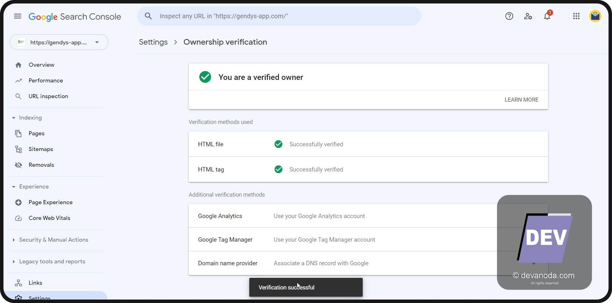The height and width of the screenshot is (303, 612).
Task: Open the hamburger main menu
Action: [x=18, y=16]
